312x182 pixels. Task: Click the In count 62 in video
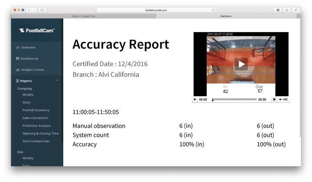pyautogui.click(x=226, y=91)
